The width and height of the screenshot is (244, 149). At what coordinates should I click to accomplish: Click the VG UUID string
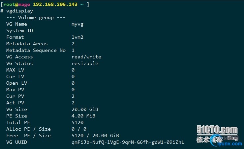click(128, 142)
